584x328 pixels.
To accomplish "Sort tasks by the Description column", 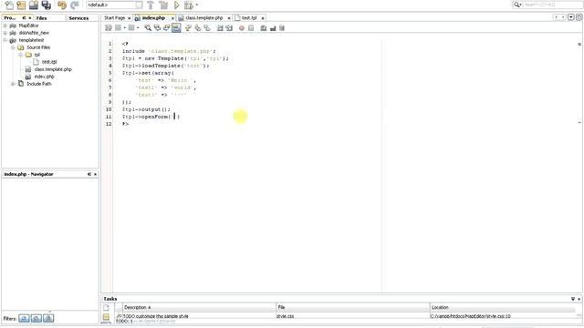I will pyautogui.click(x=199, y=308).
